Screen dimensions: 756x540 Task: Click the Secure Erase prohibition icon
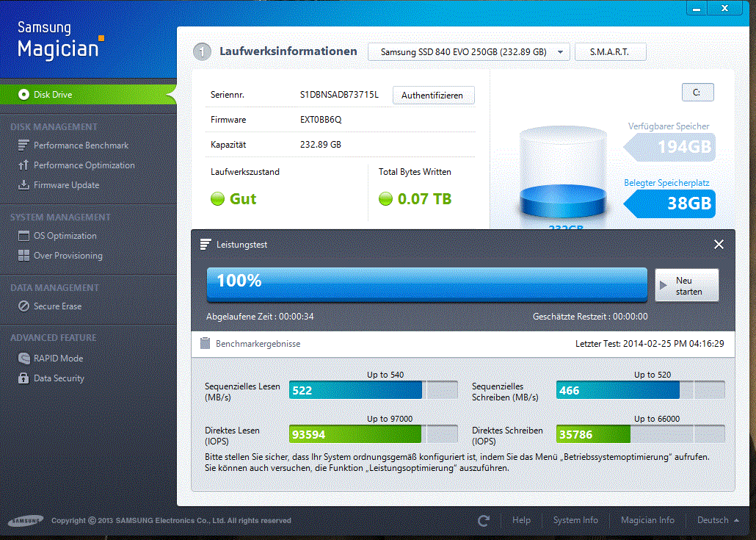[x=23, y=306]
